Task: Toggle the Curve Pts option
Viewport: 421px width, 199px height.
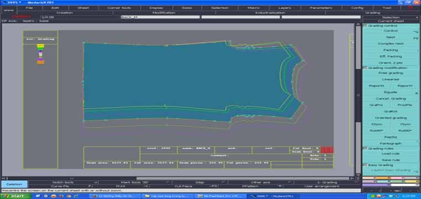Action: pyautogui.click(x=61, y=186)
